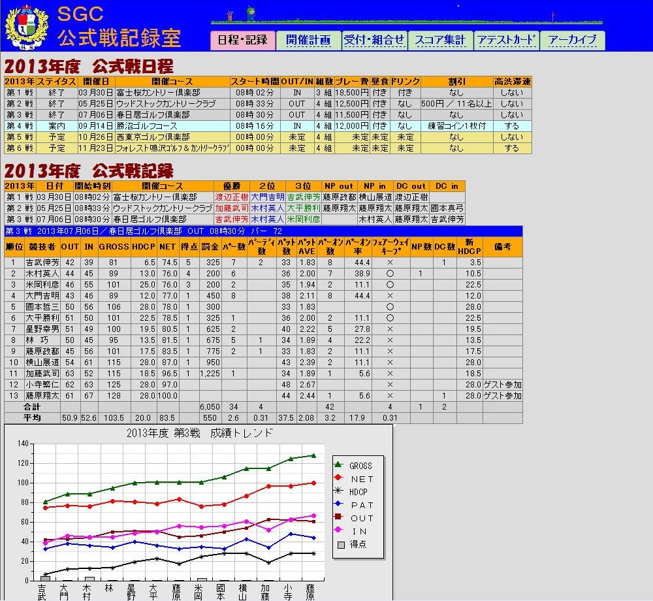Select the アーカイブ tab

pyautogui.click(x=572, y=40)
